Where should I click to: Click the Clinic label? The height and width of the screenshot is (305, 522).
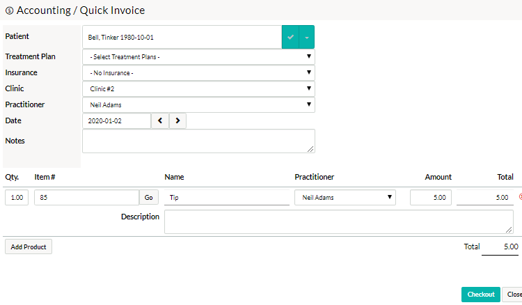point(15,88)
